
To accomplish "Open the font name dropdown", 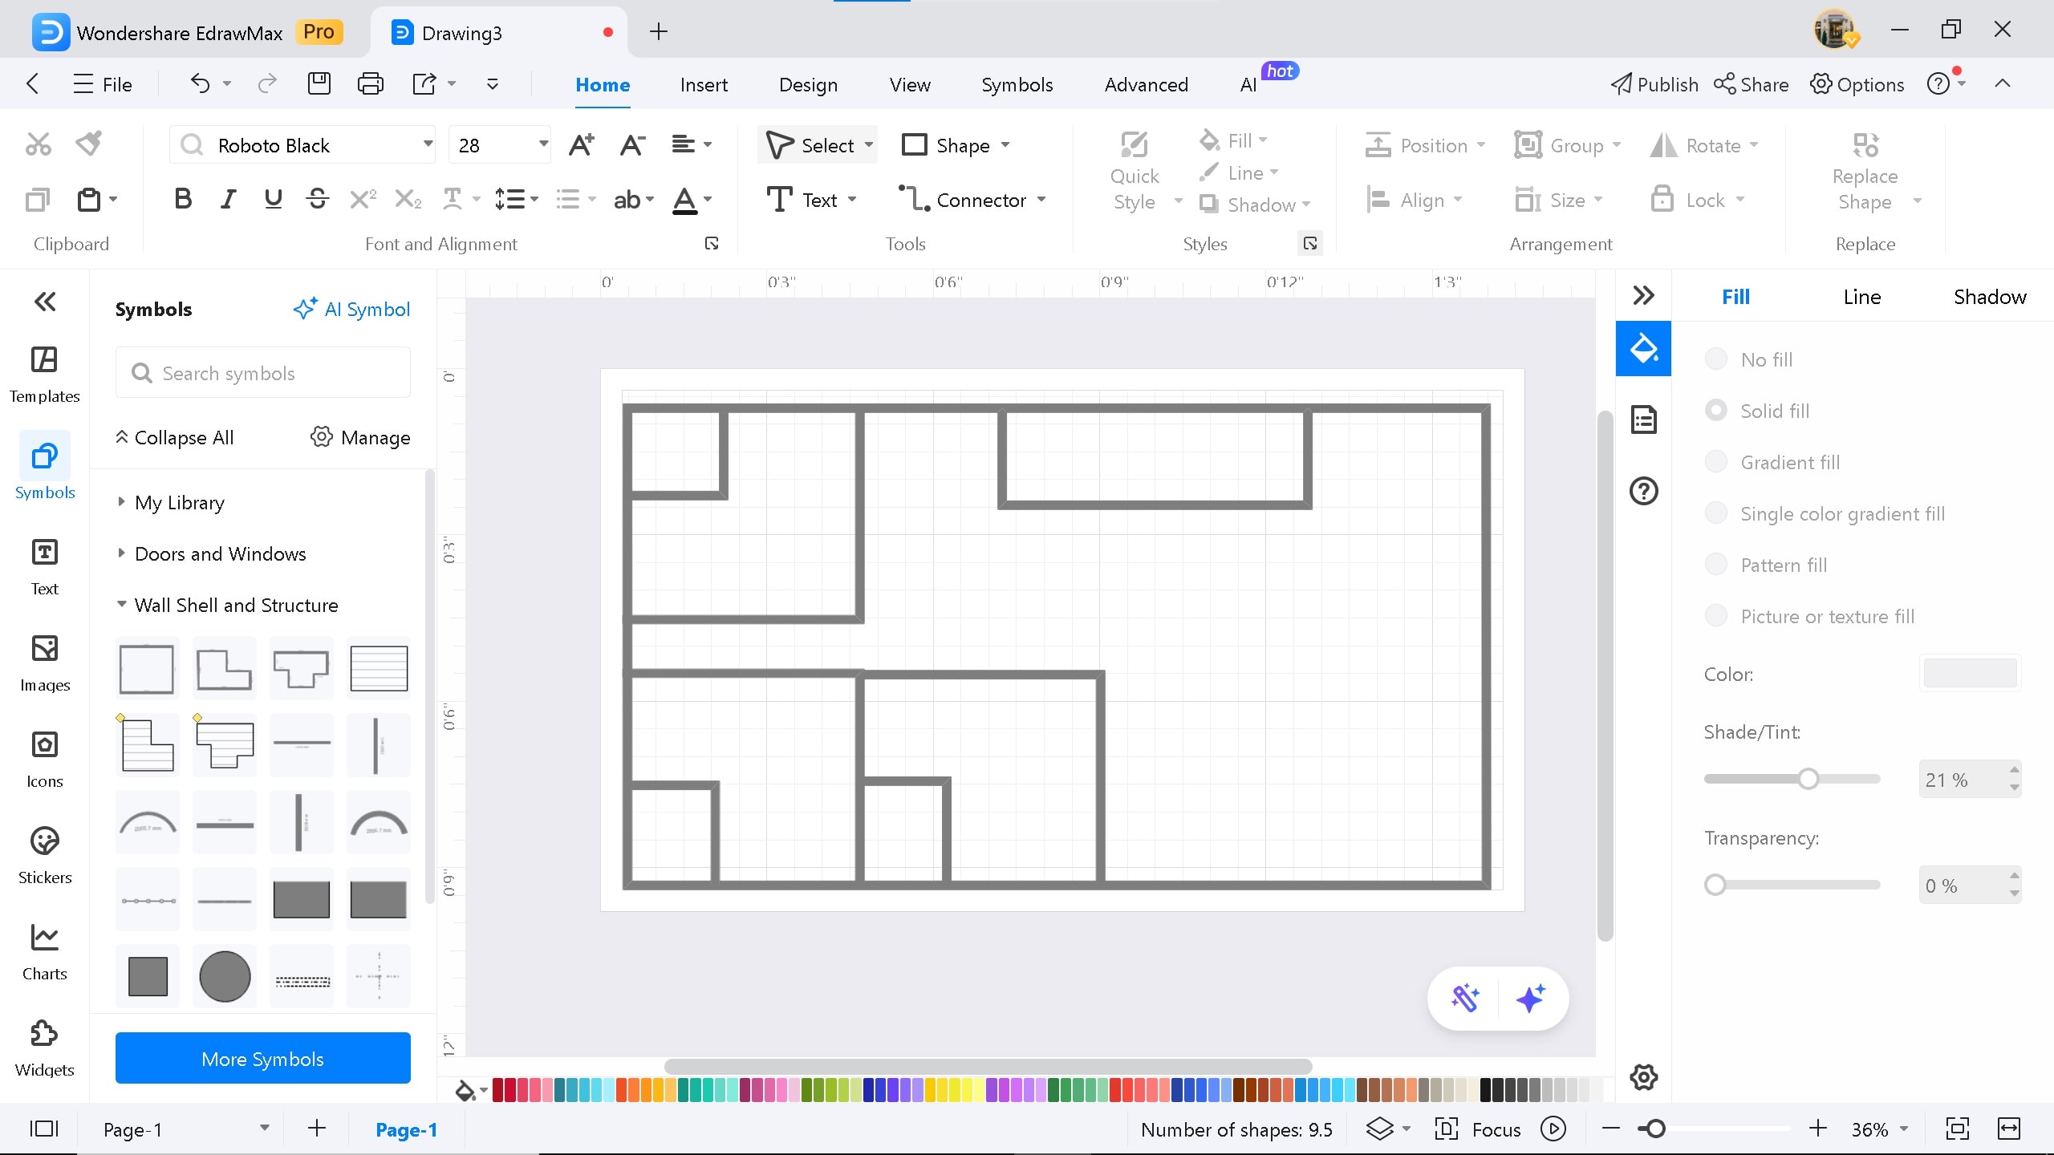I will point(428,144).
